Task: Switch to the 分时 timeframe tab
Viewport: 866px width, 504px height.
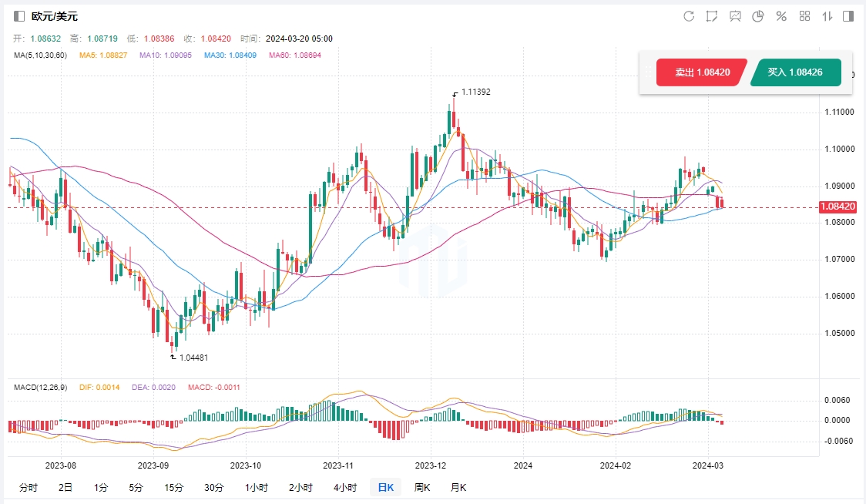Action: (x=28, y=487)
